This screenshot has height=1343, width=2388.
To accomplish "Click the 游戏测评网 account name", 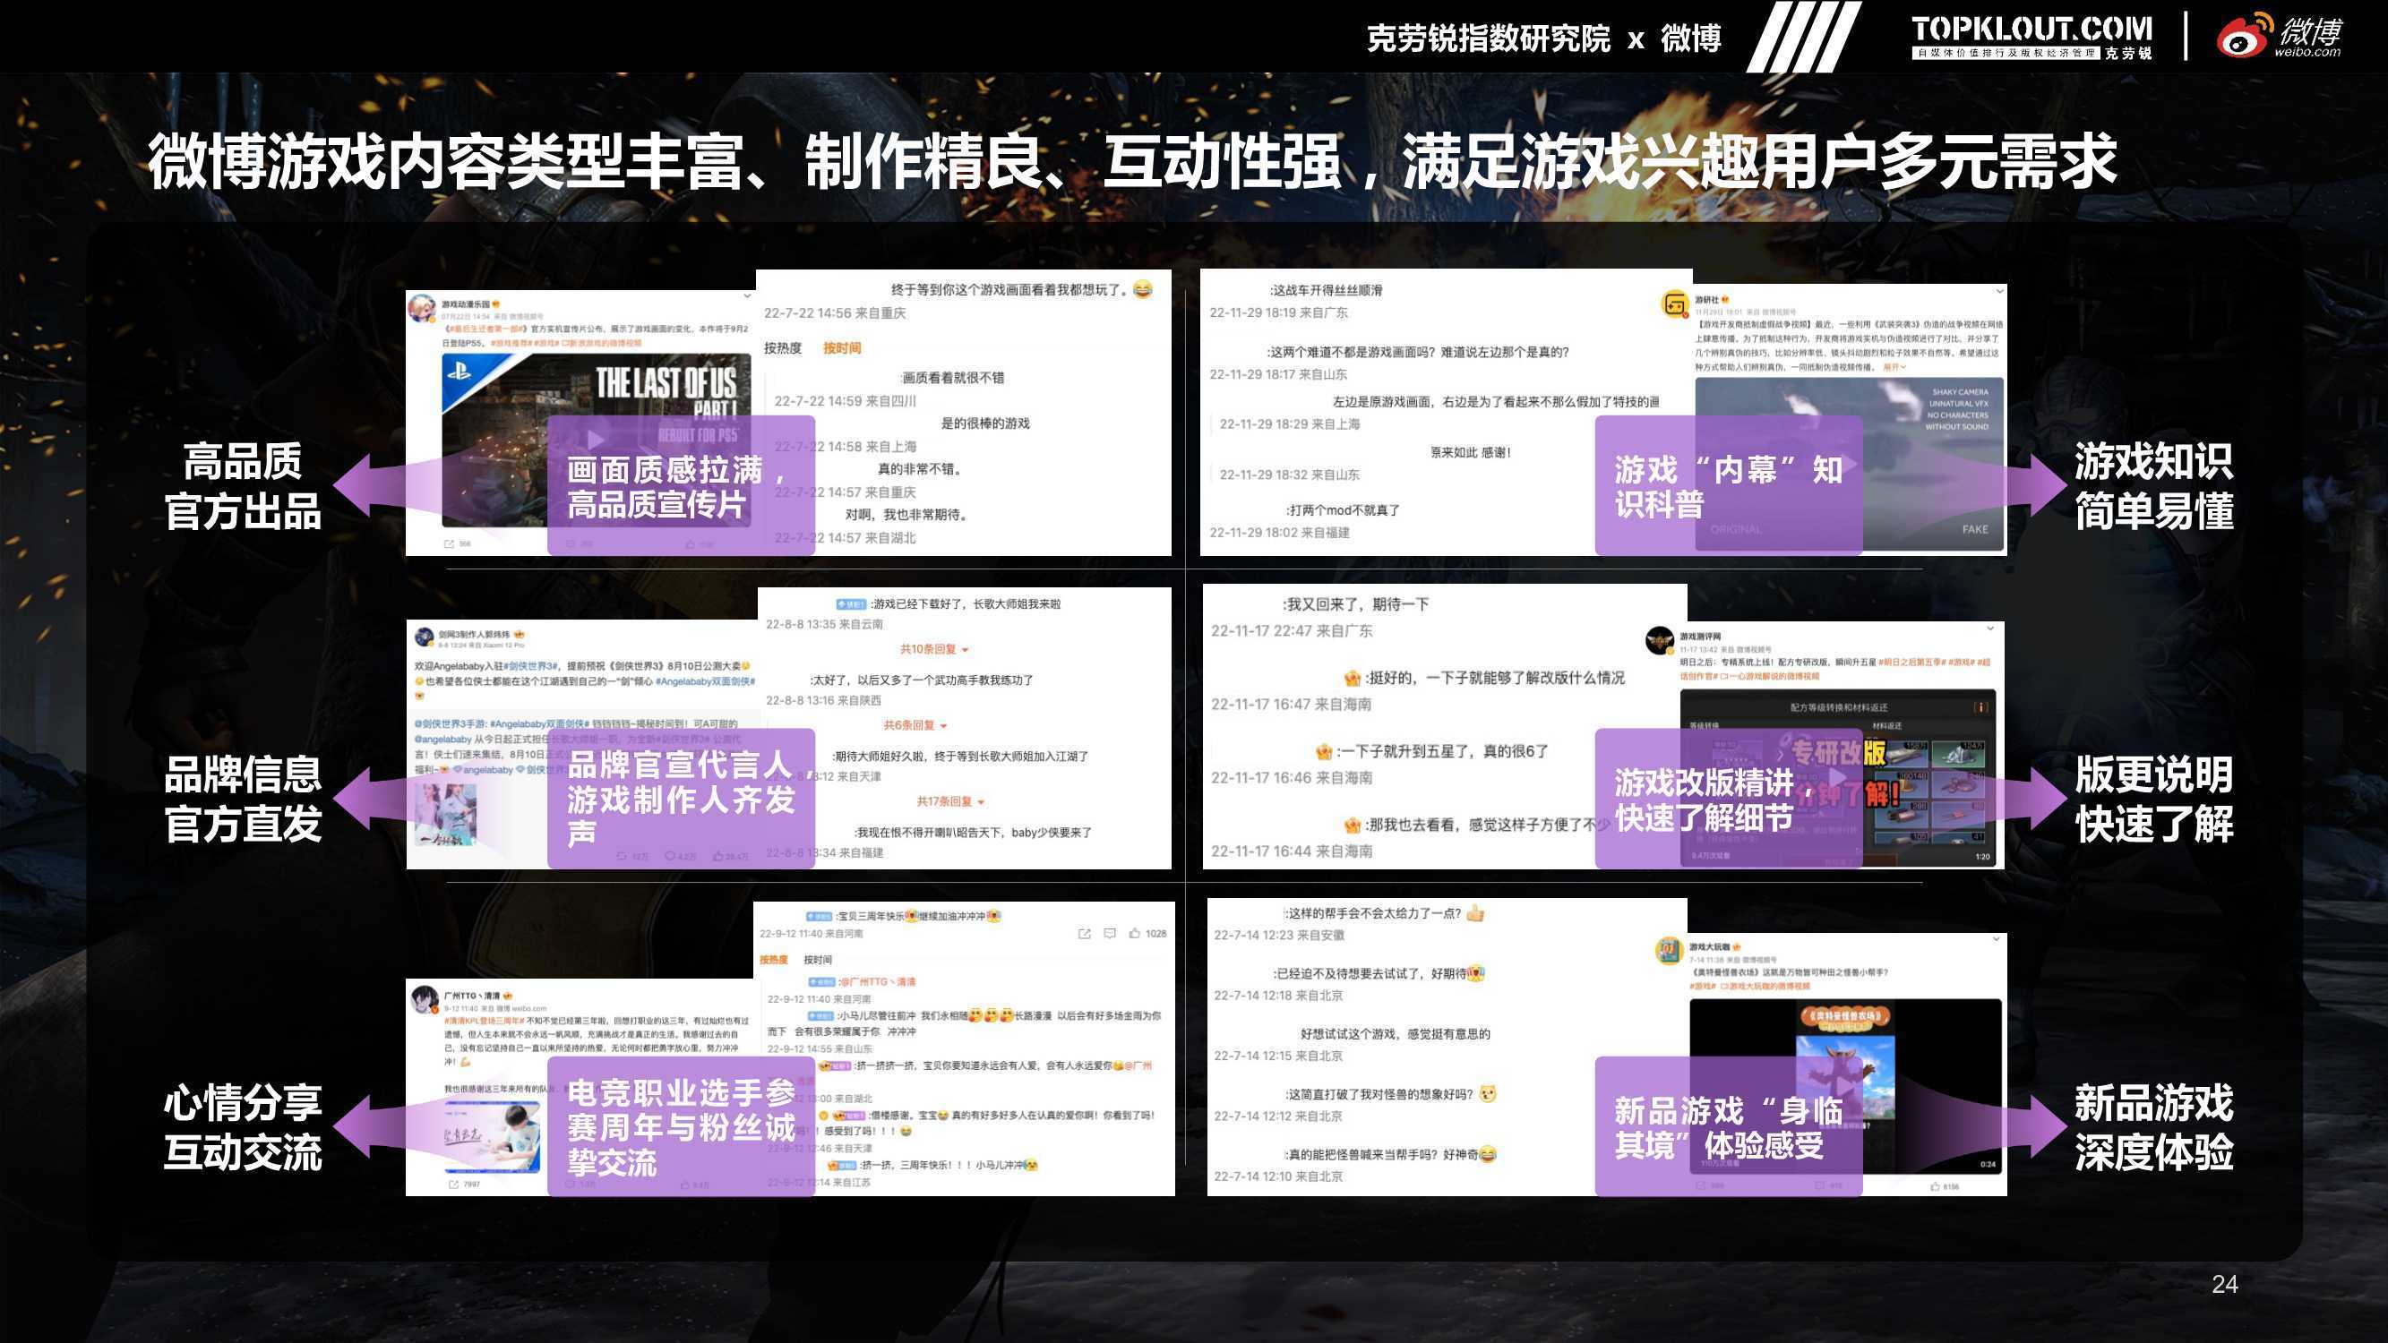I will click(1700, 637).
